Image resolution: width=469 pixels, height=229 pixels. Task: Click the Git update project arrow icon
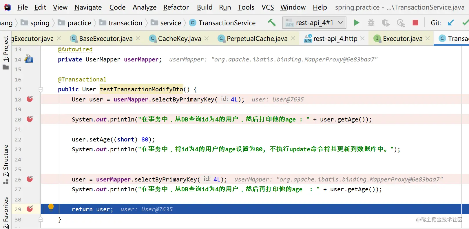coord(451,23)
